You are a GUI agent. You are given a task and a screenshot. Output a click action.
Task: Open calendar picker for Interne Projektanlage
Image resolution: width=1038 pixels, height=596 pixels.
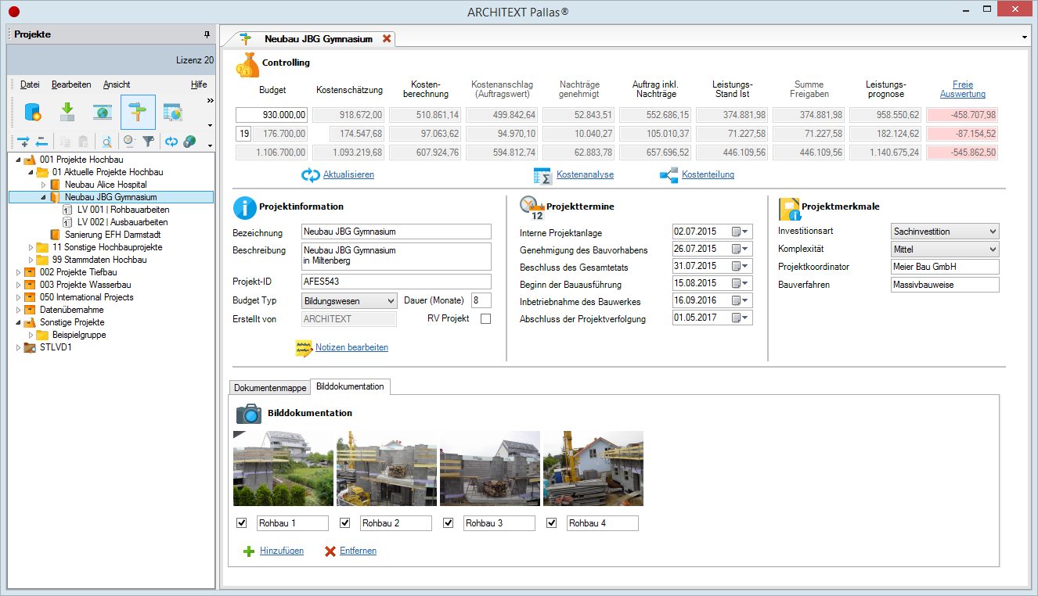coord(740,232)
